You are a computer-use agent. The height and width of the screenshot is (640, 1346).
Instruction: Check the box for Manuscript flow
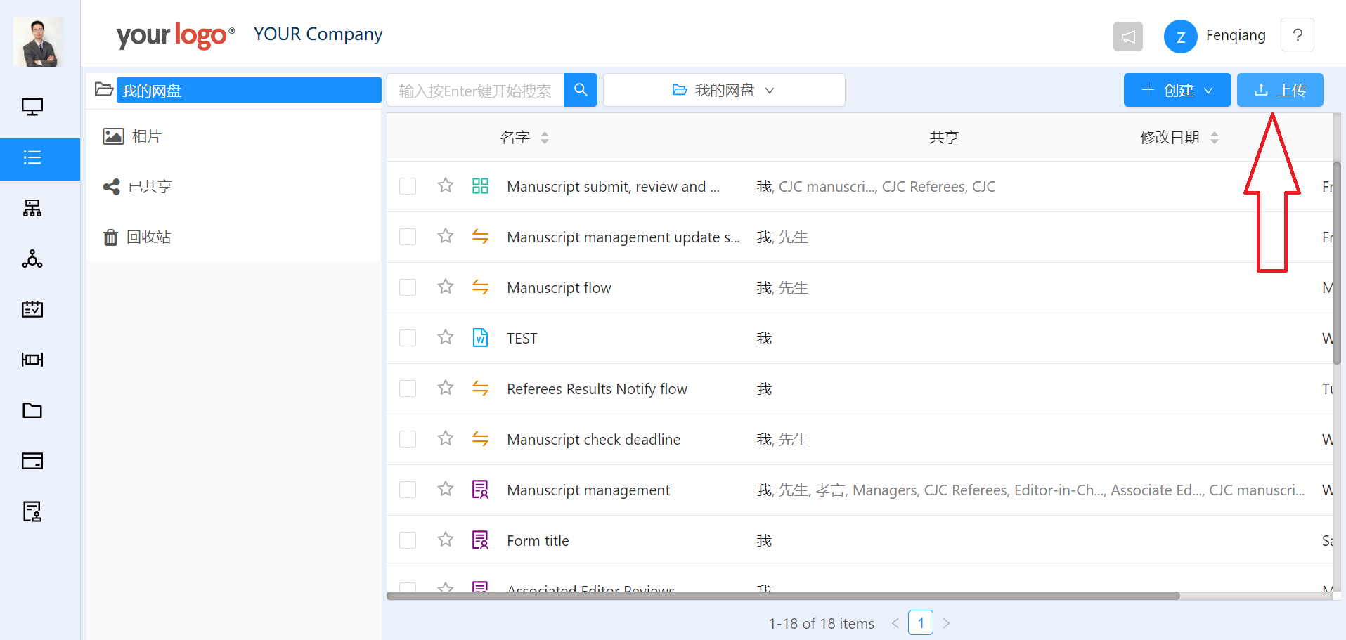[x=408, y=287]
